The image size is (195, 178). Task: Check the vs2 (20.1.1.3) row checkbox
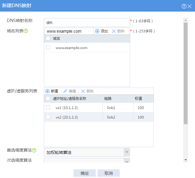tap(48, 117)
